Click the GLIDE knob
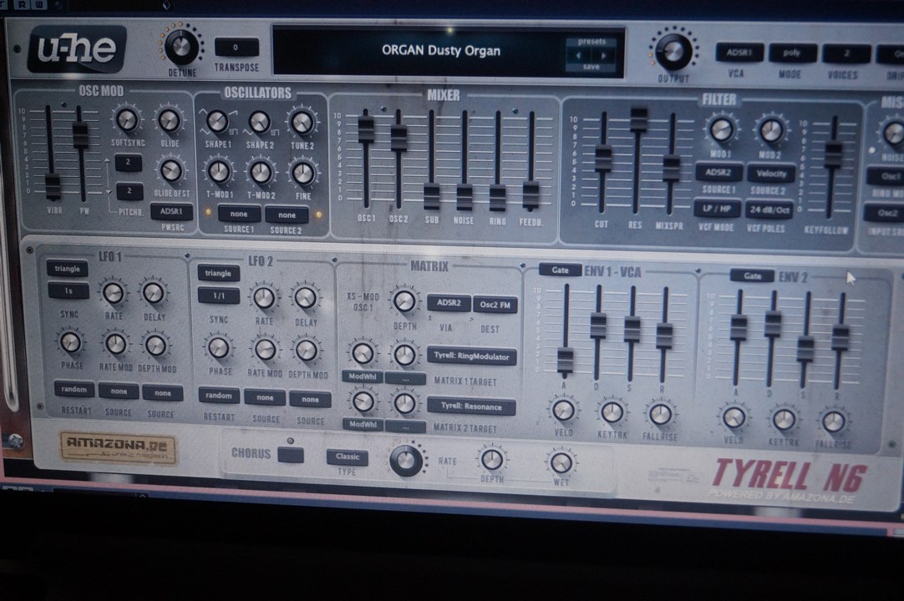Screen dimensions: 904x601 coord(169,120)
